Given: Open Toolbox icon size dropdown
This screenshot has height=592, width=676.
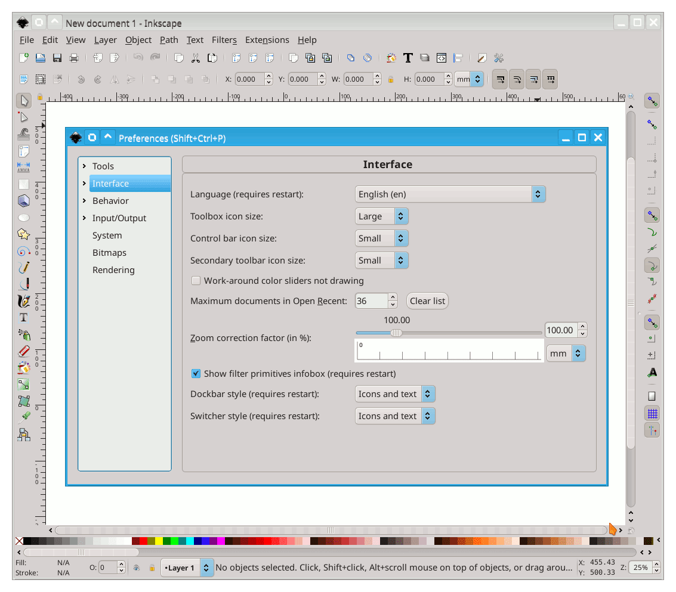Looking at the screenshot, I should [381, 216].
